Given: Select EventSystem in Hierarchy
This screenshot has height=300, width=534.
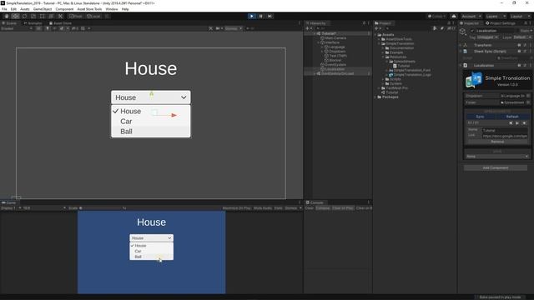Looking at the screenshot, I should point(335,65).
